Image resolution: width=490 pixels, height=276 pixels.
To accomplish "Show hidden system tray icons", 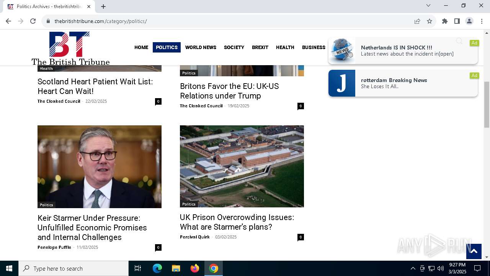I will [413, 268].
